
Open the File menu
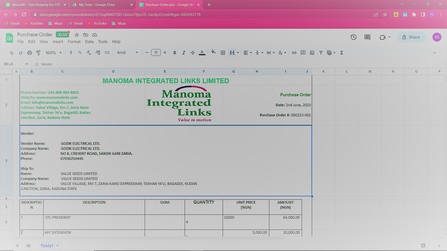pyautogui.click(x=20, y=41)
